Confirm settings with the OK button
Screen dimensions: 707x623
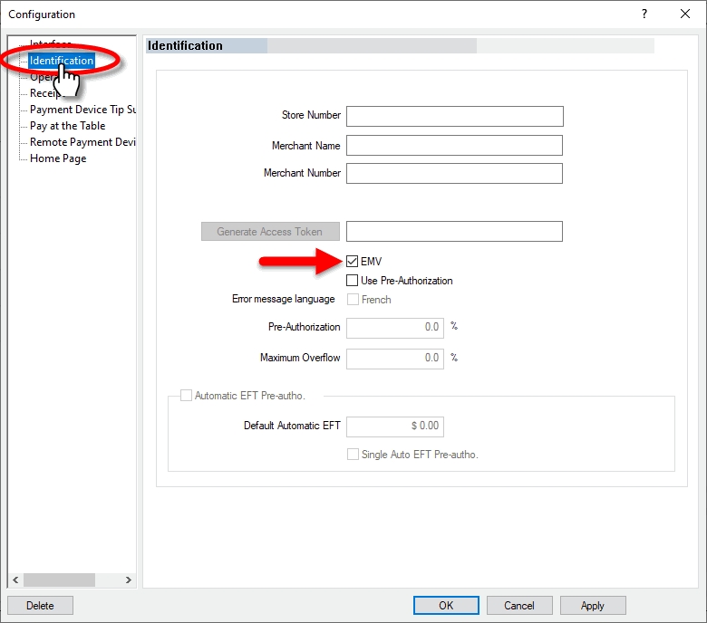[x=446, y=606]
